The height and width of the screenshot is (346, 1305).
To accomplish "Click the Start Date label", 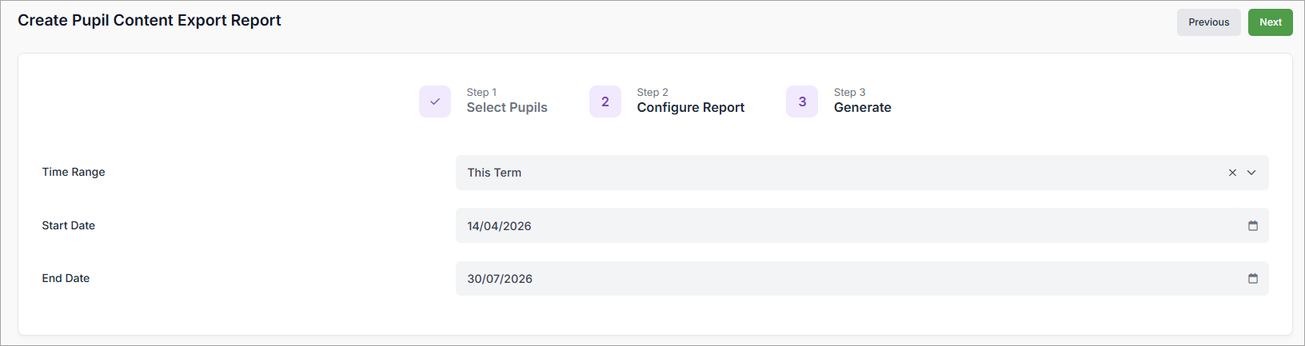I will pyautogui.click(x=69, y=225).
